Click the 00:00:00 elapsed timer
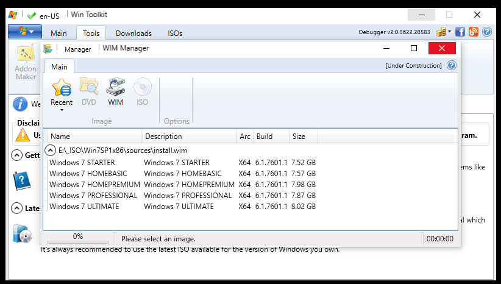501x284 pixels. (x=440, y=239)
